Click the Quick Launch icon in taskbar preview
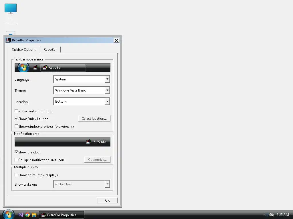This screenshot has height=219, width=293. coord(36,67)
